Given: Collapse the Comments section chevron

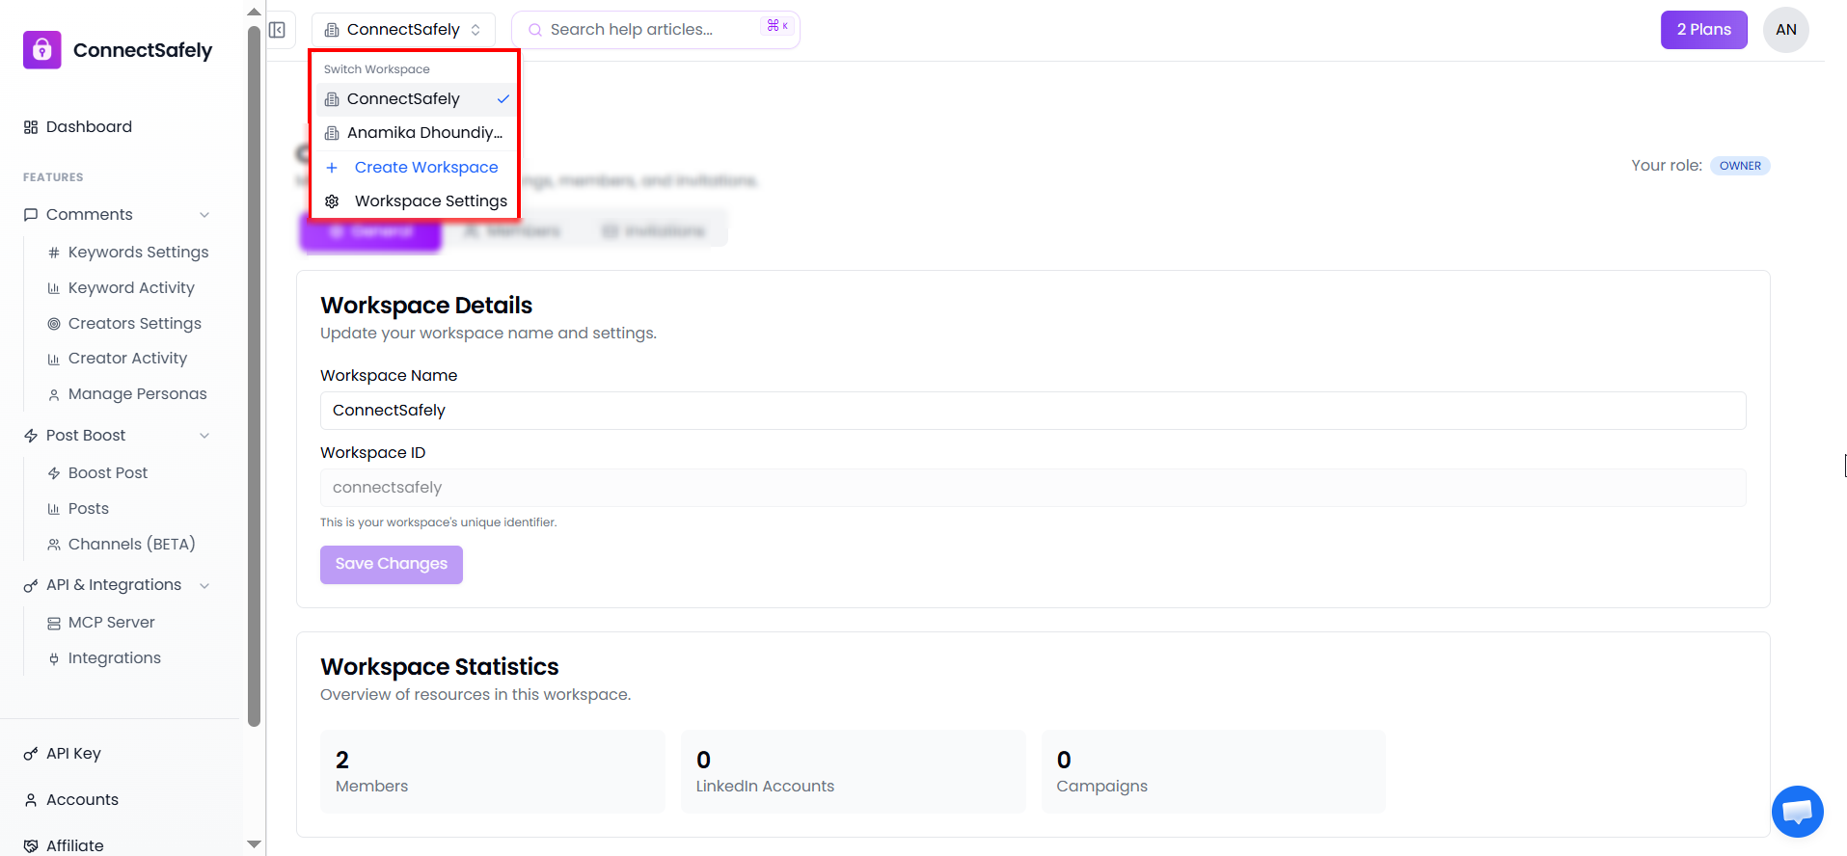Looking at the screenshot, I should pos(204,215).
